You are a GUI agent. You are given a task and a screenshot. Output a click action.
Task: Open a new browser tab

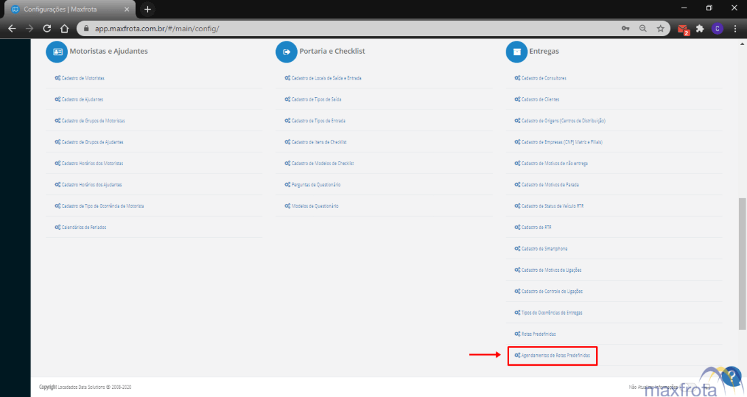pyautogui.click(x=147, y=10)
